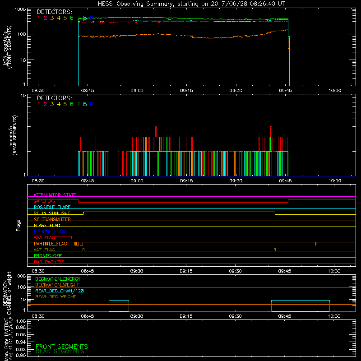Click the GAP_FLAG label
Image resolution: width=361 pixels, height=361 pixels.
[x=44, y=201]
